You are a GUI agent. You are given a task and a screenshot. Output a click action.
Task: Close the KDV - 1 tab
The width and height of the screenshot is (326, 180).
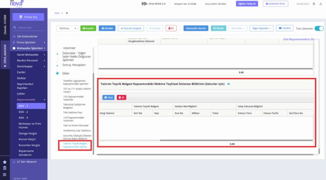click(x=67, y=13)
